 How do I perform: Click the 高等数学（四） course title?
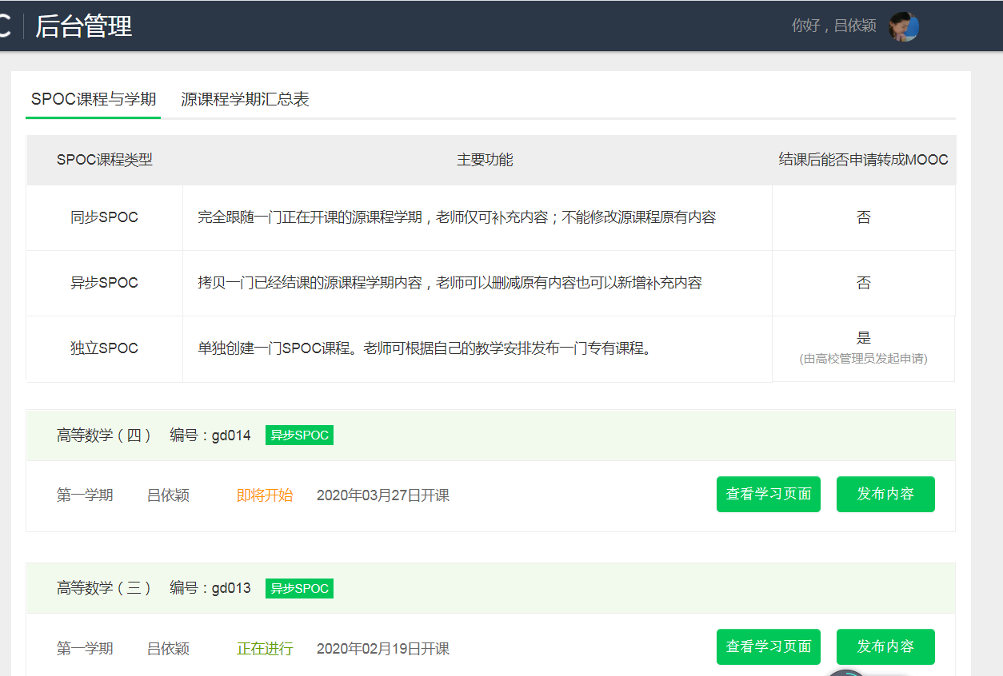pos(104,435)
